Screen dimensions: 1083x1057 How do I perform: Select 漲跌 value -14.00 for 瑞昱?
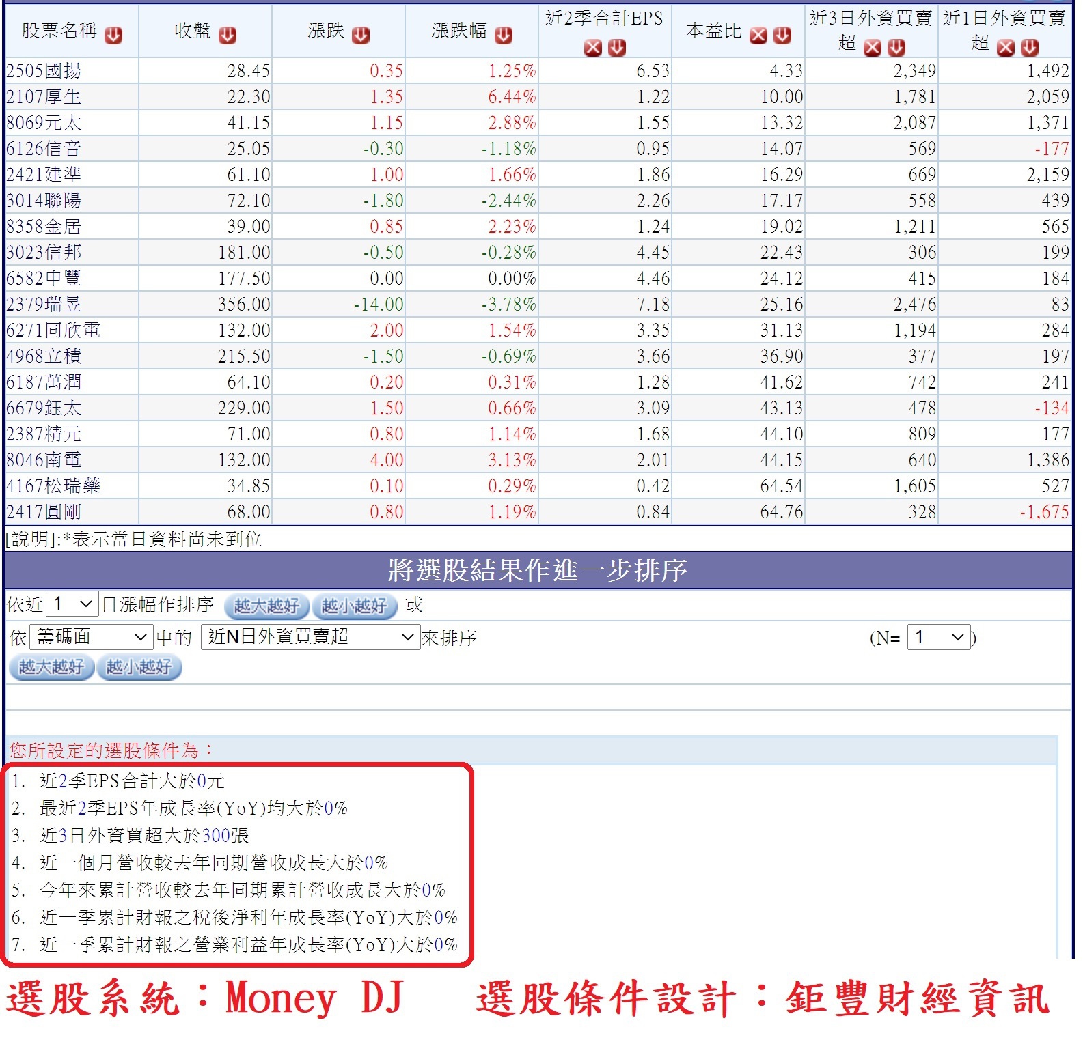click(379, 305)
